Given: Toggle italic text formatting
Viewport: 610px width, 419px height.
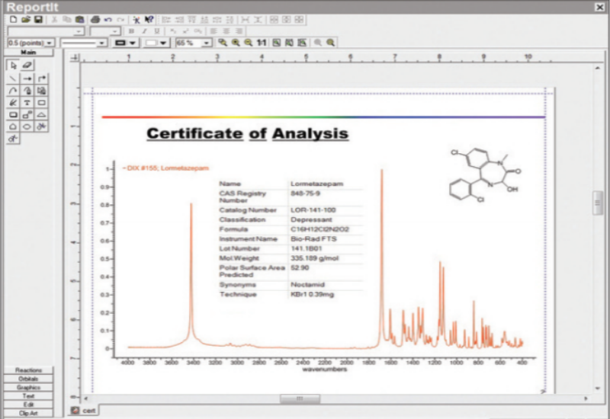Looking at the screenshot, I should point(143,31).
